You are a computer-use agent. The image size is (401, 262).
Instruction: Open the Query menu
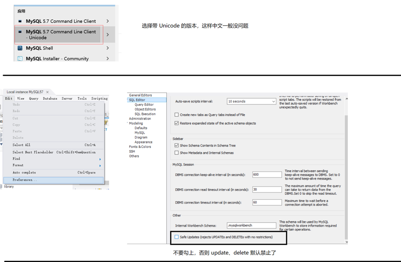pyautogui.click(x=34, y=99)
